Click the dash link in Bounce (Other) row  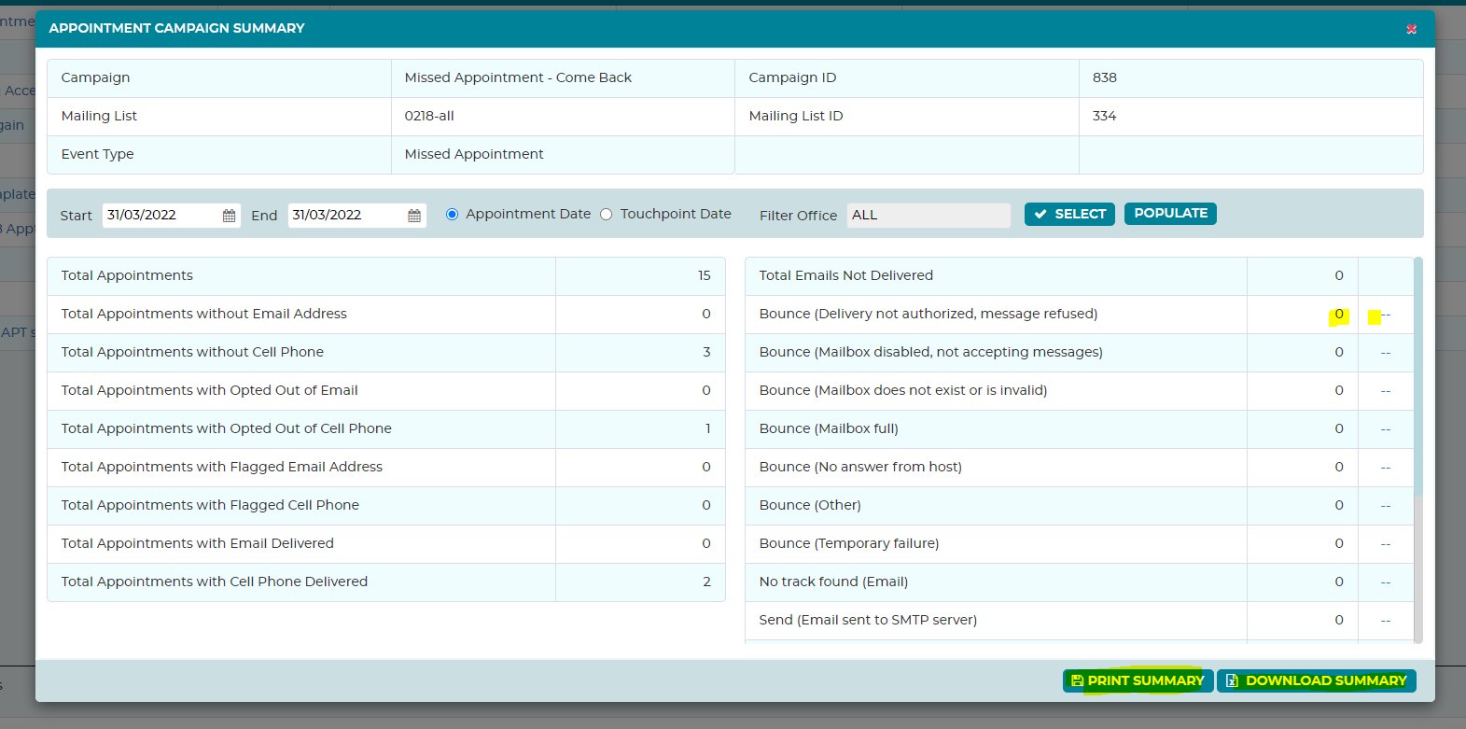pyautogui.click(x=1386, y=506)
